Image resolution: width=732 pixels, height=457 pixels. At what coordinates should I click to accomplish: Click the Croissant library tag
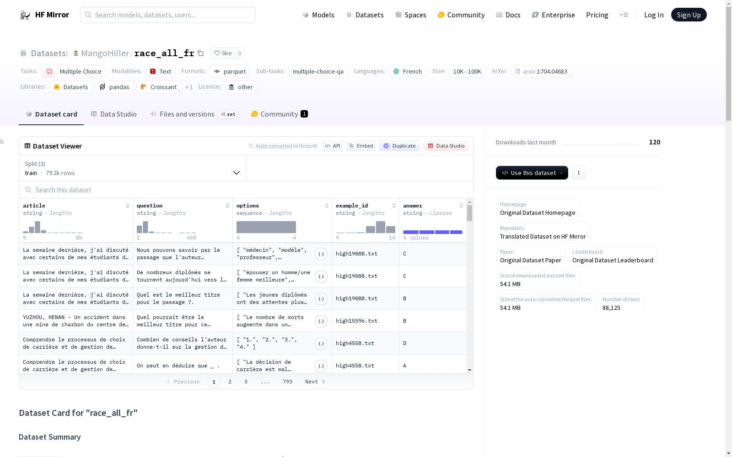(159, 87)
